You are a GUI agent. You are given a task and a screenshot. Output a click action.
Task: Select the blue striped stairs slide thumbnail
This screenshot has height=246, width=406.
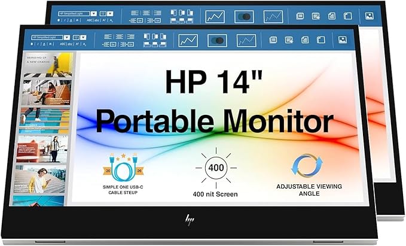click(45, 121)
